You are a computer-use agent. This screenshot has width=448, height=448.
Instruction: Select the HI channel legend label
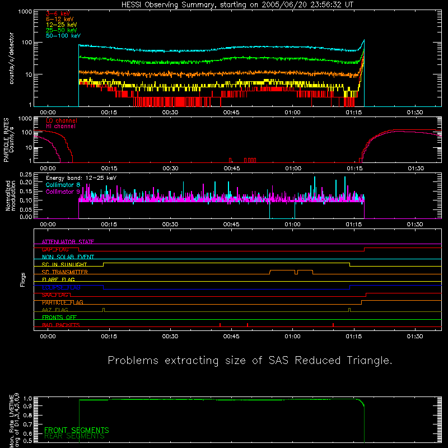(x=60, y=127)
